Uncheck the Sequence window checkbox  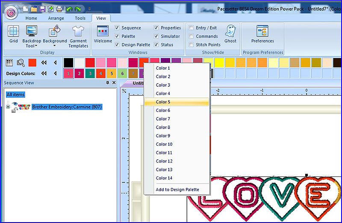117,28
